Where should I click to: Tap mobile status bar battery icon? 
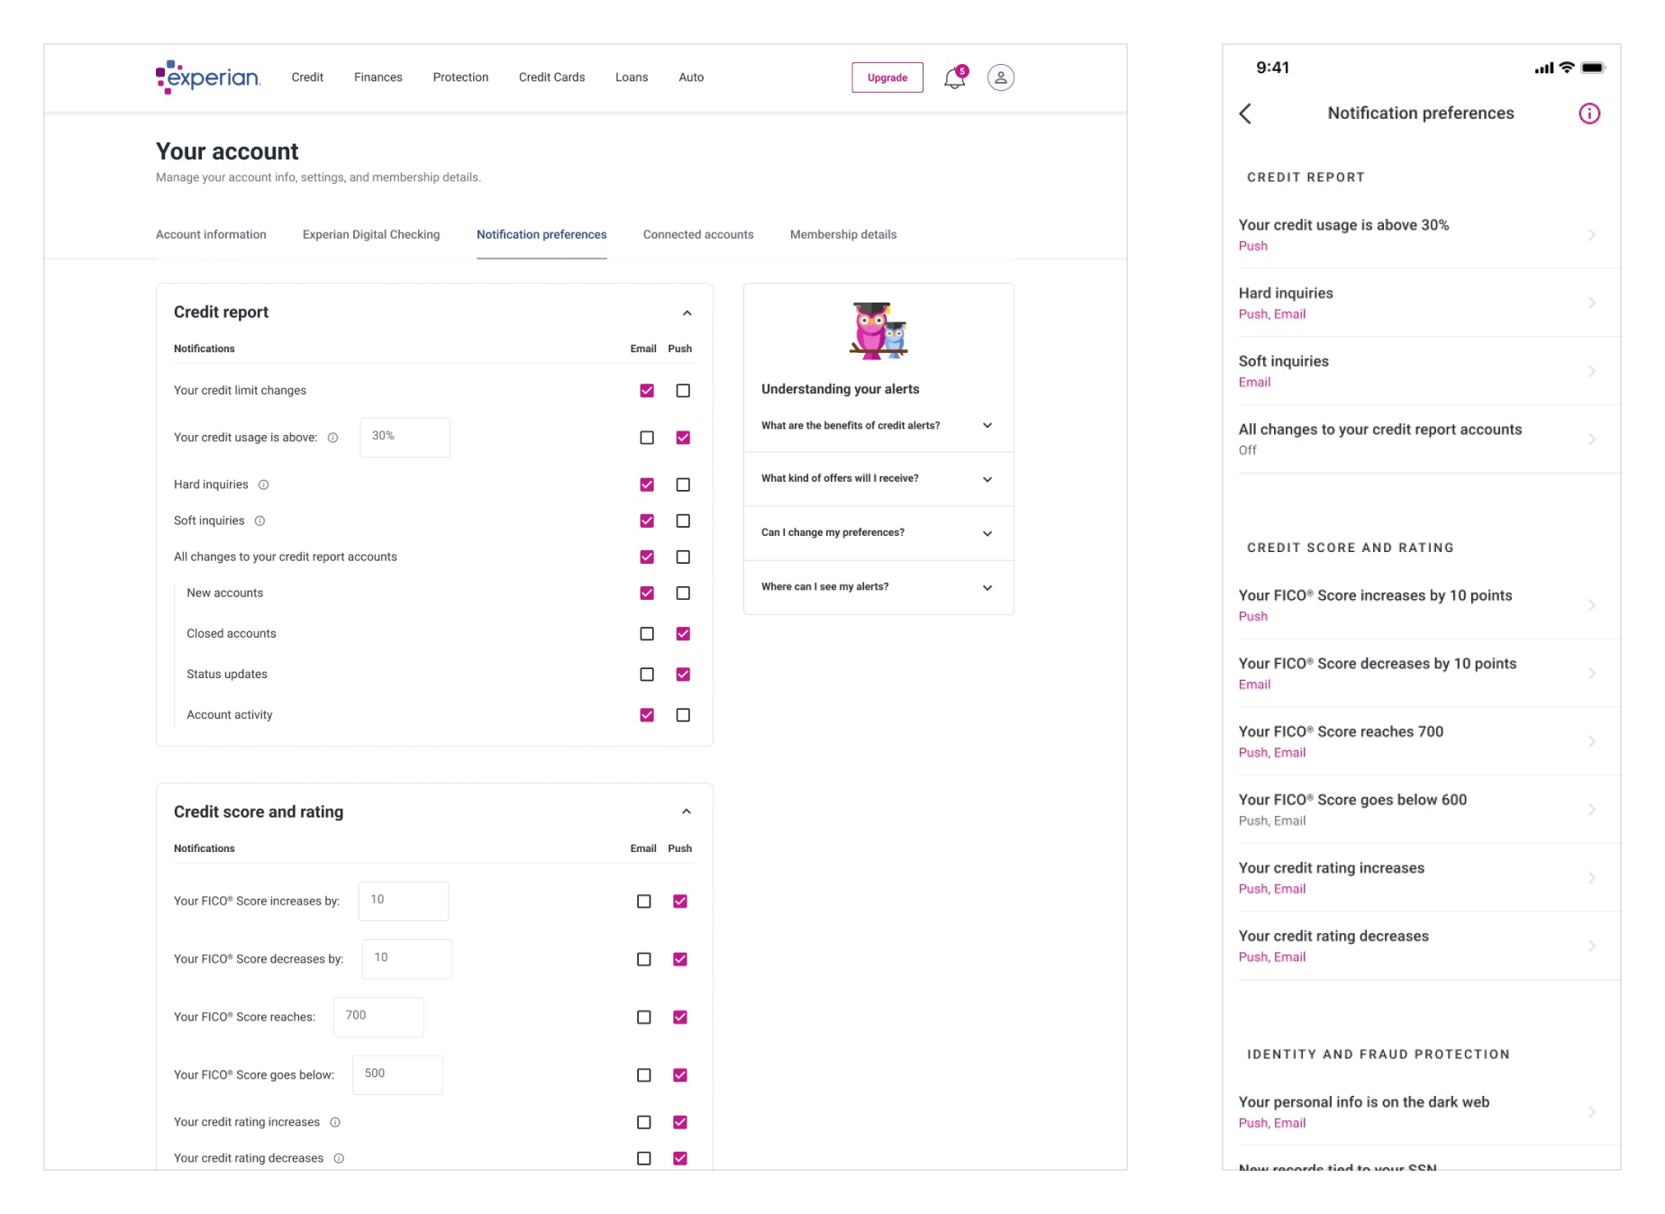tap(1593, 68)
